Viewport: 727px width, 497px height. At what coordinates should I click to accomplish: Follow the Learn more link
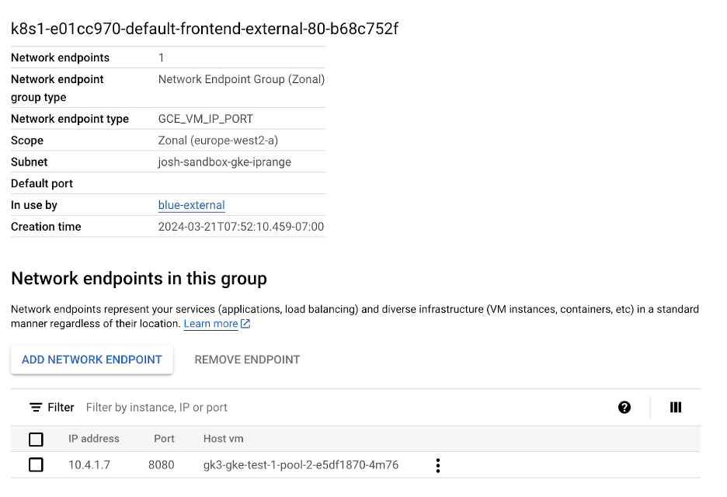point(210,324)
